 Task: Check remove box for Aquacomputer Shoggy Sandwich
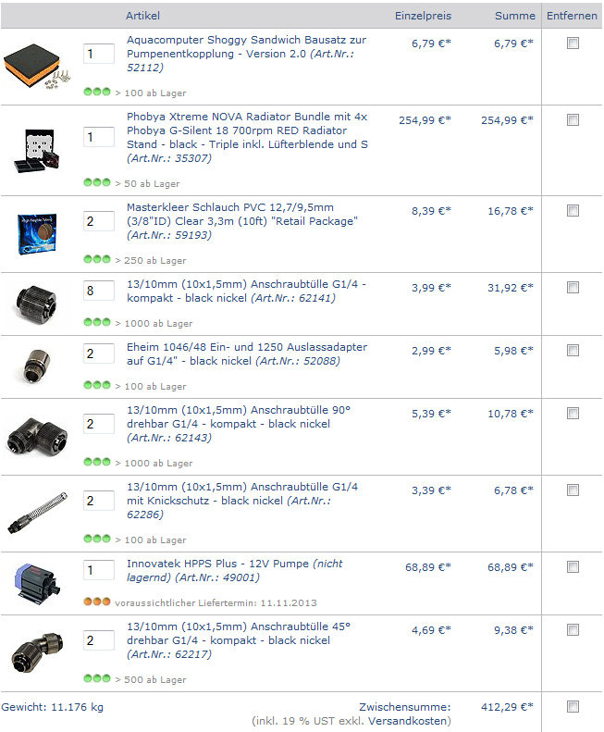[x=573, y=43]
